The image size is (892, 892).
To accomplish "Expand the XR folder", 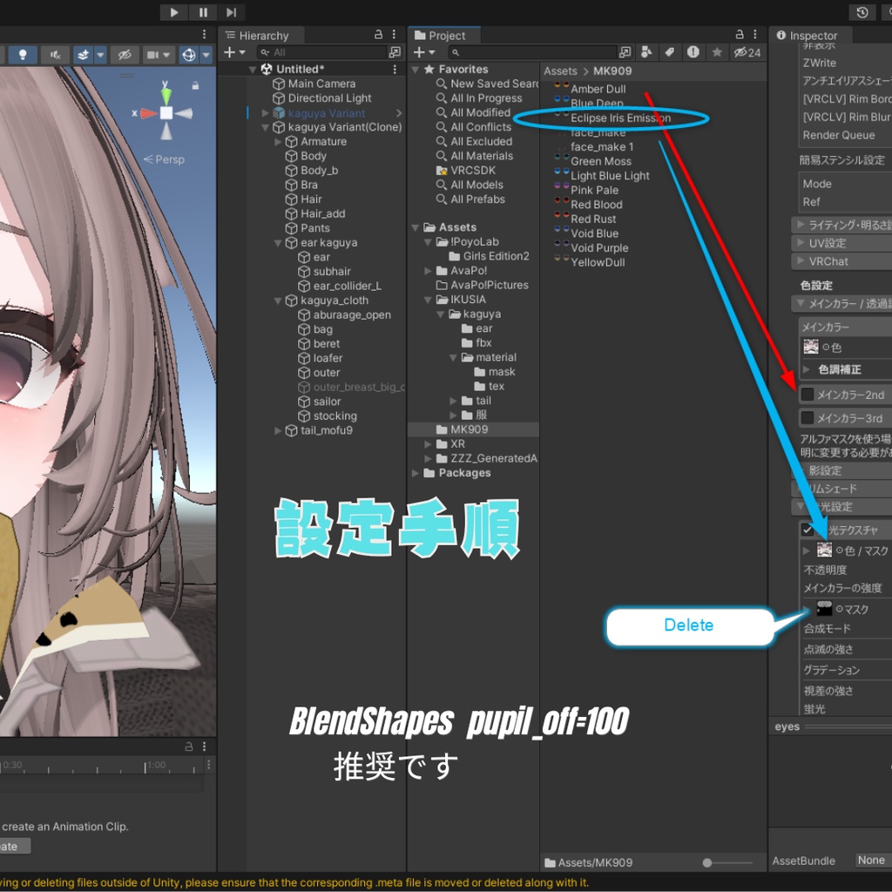I will point(428,444).
